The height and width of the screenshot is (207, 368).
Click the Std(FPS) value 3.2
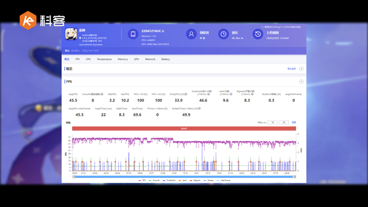(x=112, y=101)
